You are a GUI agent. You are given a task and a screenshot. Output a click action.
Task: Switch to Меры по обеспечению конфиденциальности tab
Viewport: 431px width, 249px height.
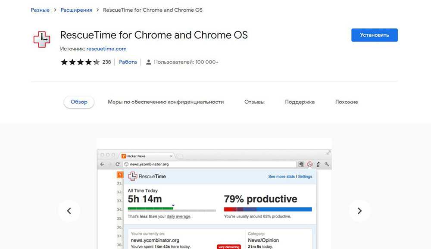(166, 102)
